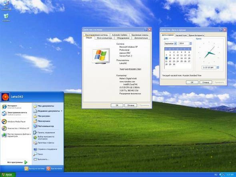Image resolution: width=236 pixels, height=177 pixels.
Task: Click the Set Program Access and Defaults icon
Action: tap(35, 137)
